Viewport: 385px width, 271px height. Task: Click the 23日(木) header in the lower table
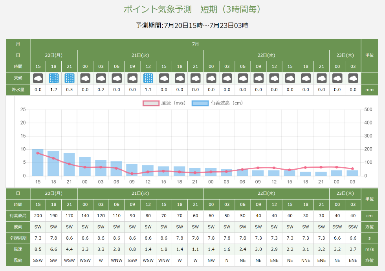pyautogui.click(x=345, y=193)
